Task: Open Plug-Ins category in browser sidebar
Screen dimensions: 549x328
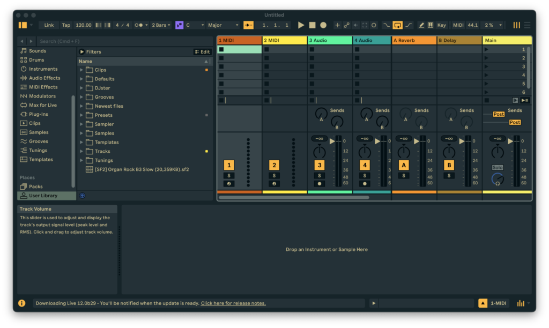Action: [38, 114]
